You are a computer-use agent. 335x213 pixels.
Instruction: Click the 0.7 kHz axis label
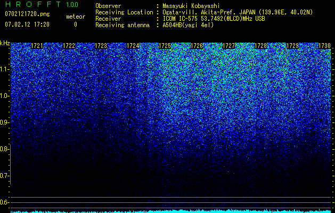(x=5, y=176)
